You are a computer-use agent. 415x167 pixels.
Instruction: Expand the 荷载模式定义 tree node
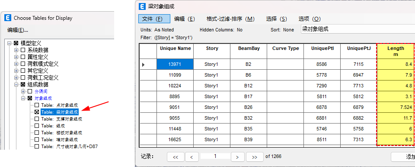pyautogui.click(x=16, y=64)
